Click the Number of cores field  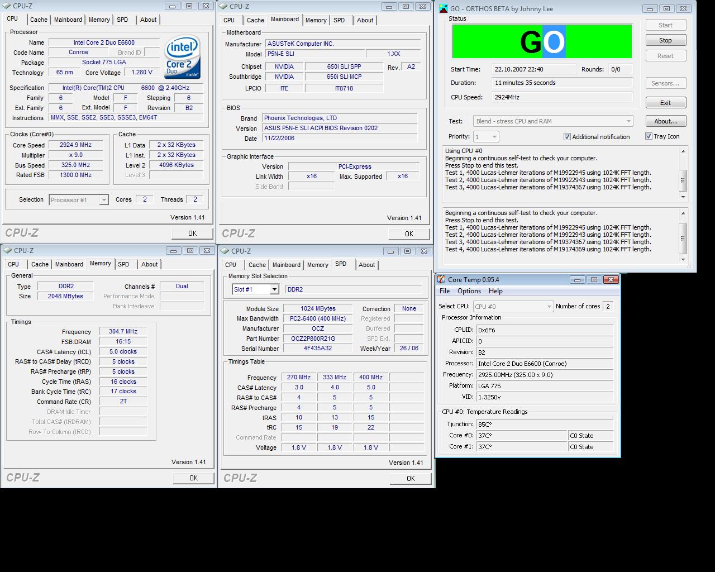pos(608,306)
